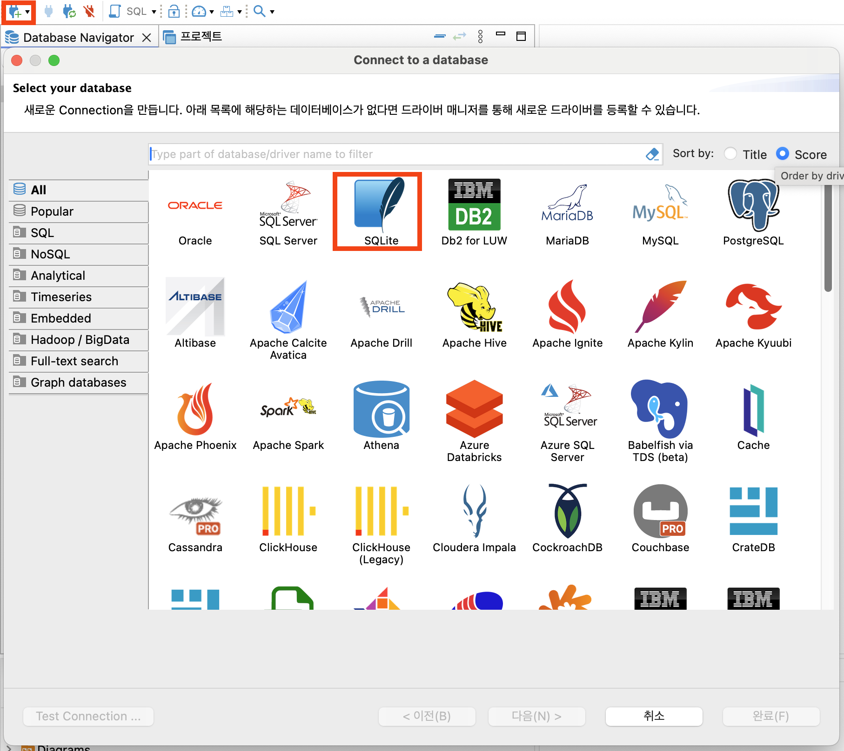Switch to the Popular category
The height and width of the screenshot is (751, 844).
(x=79, y=211)
